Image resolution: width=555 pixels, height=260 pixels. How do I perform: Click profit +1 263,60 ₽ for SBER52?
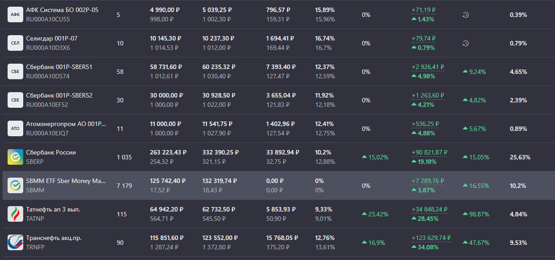tap(427, 95)
